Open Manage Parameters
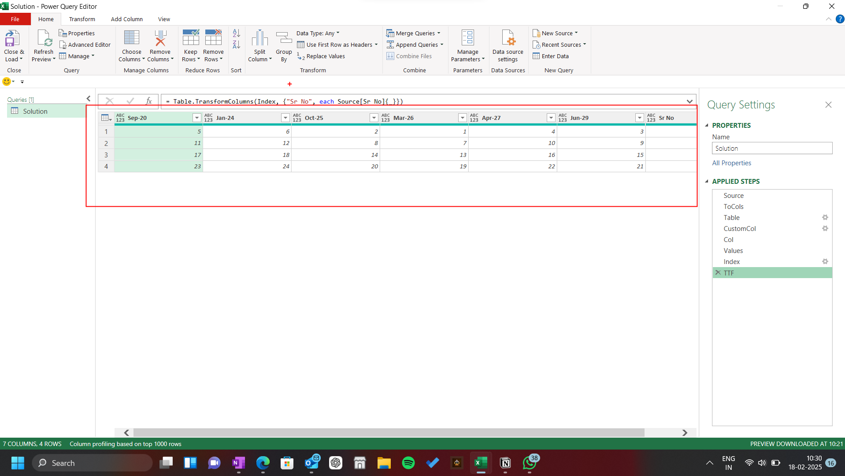845x476 pixels. point(467,46)
